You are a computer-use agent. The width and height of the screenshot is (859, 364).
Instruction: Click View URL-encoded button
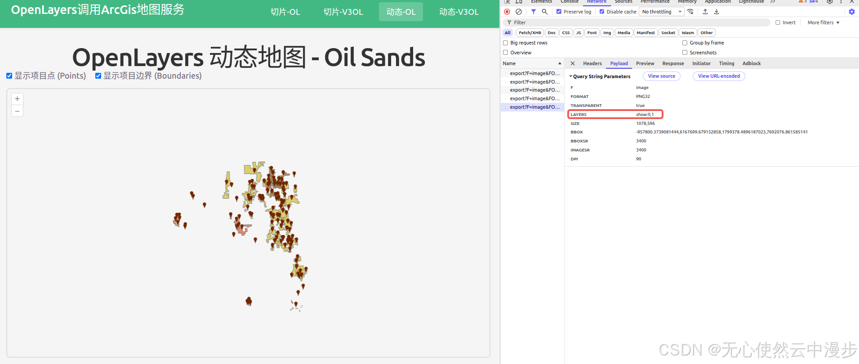[x=719, y=76]
